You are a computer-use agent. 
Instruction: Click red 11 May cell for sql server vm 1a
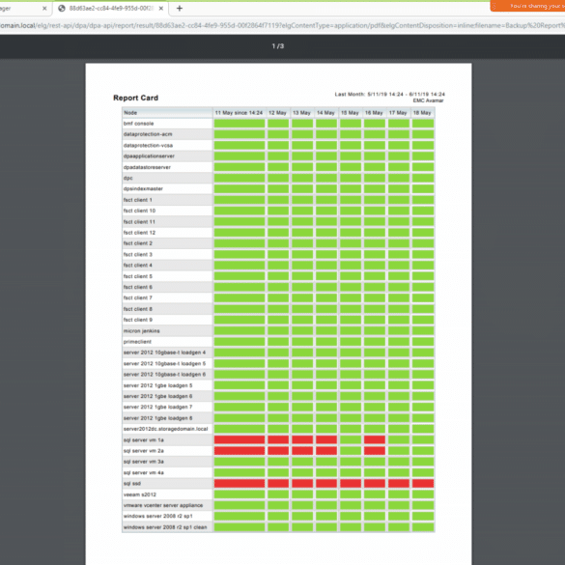240,439
